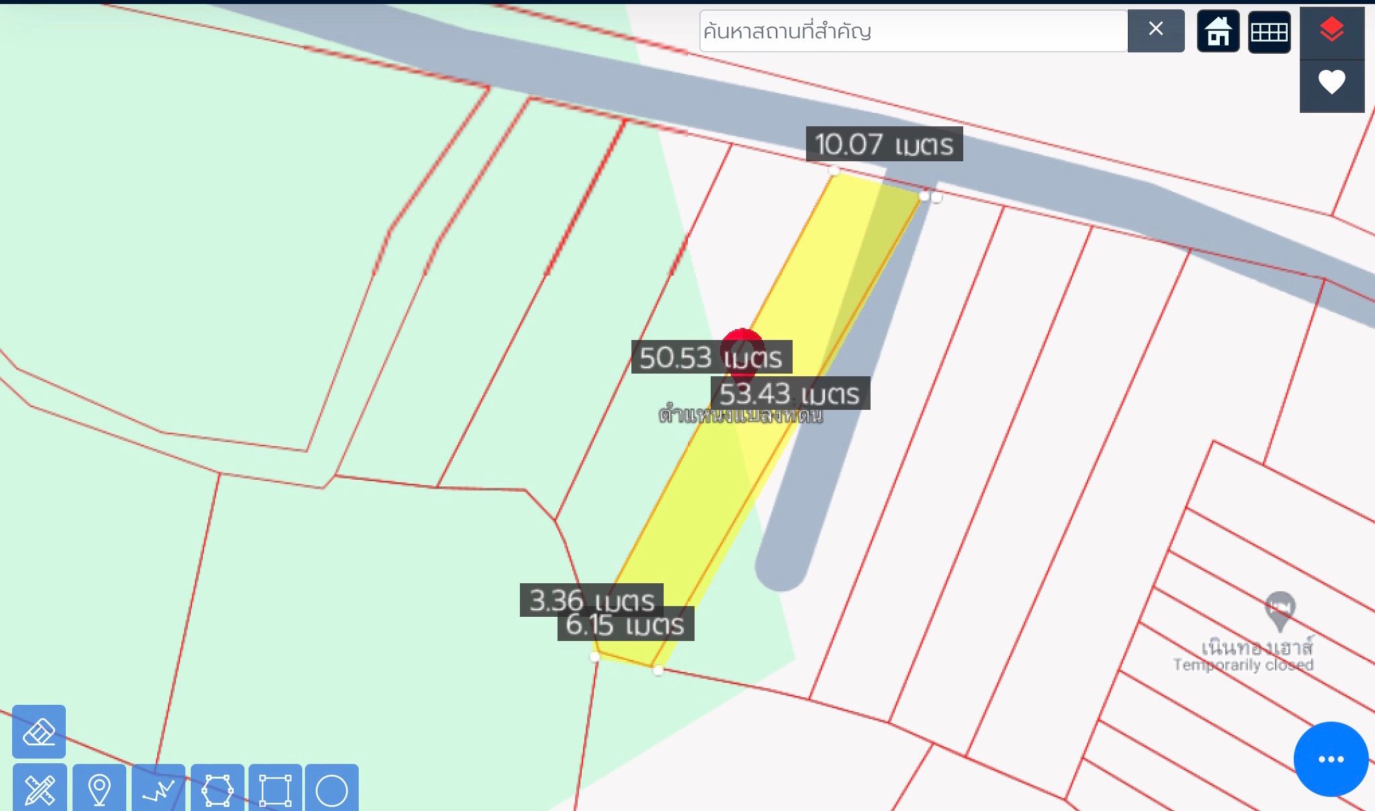This screenshot has width=1375, height=811.
Task: Clear the landmark search with X button
Action: (1155, 30)
